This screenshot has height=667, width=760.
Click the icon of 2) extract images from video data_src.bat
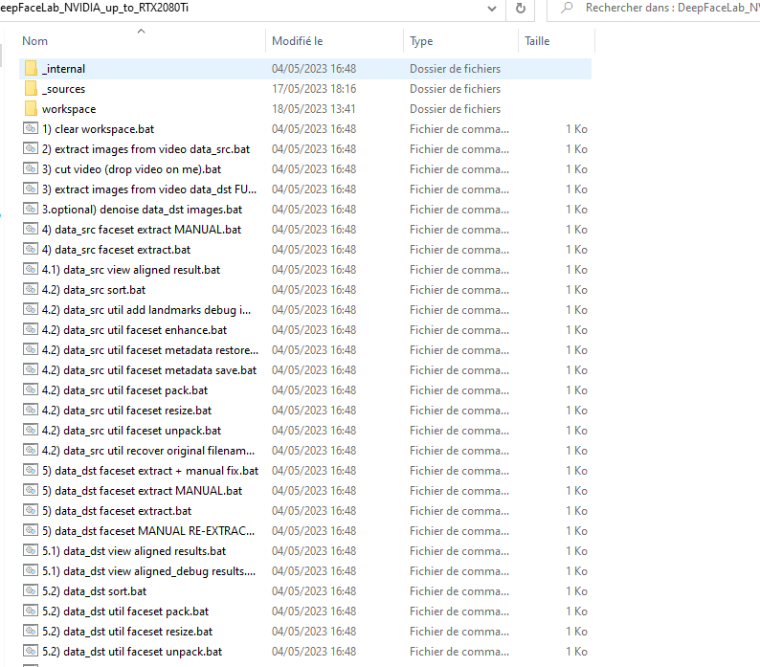(x=31, y=148)
